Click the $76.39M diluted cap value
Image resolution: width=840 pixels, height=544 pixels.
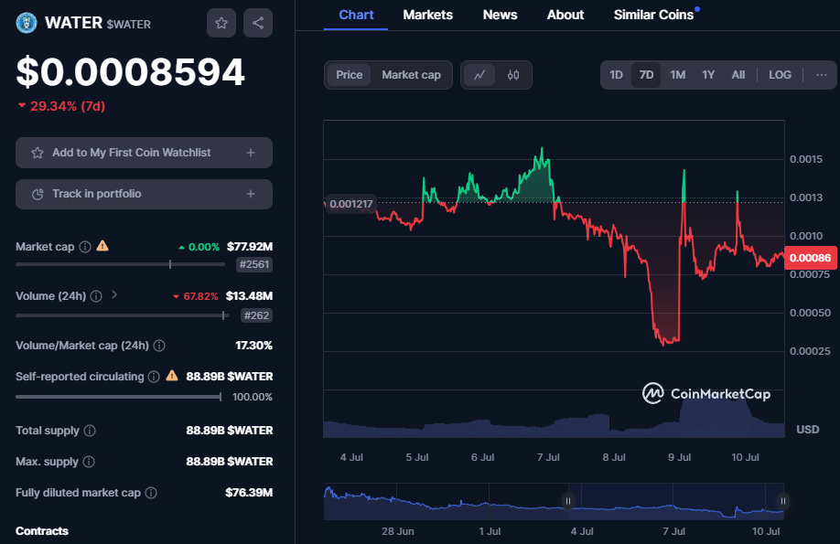249,493
